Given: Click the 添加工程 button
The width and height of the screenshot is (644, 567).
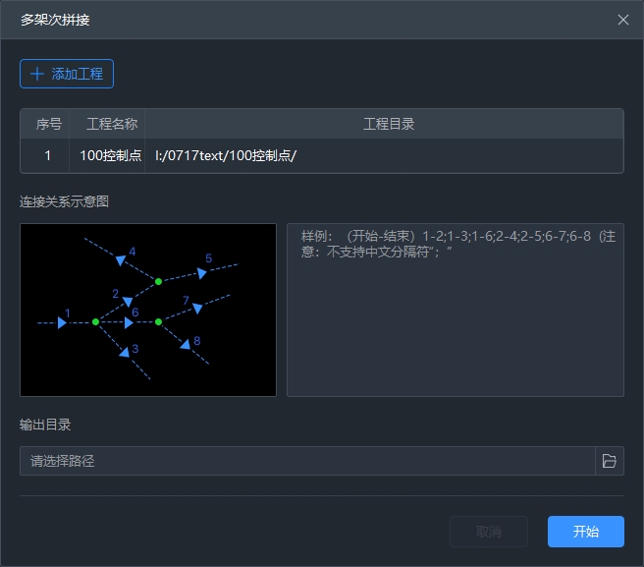Looking at the screenshot, I should tap(67, 74).
